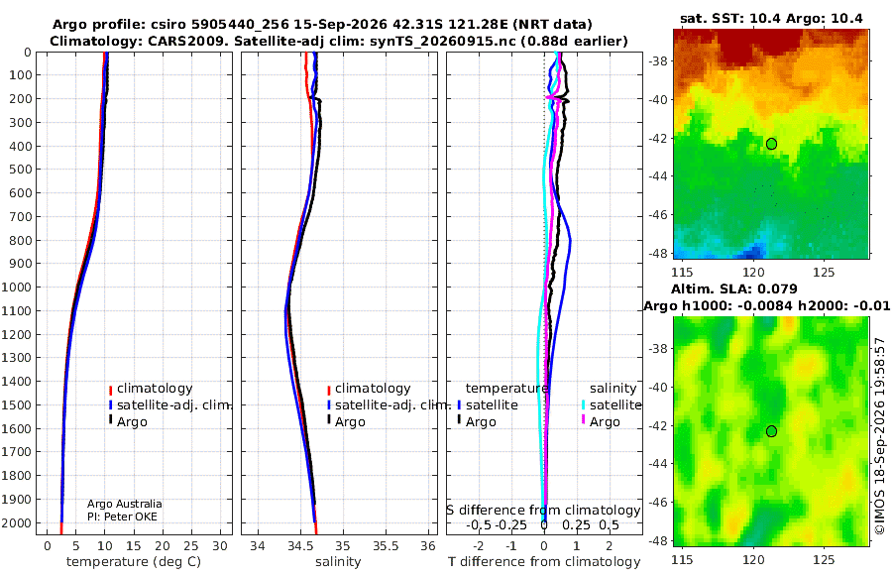
Task: Click the 'temperature (deg C)' axis label
Action: (x=134, y=561)
